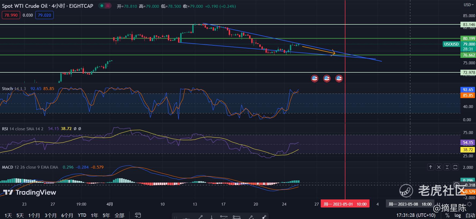Click the market open status dot
The height and width of the screenshot is (219, 476).
(x=102, y=6)
